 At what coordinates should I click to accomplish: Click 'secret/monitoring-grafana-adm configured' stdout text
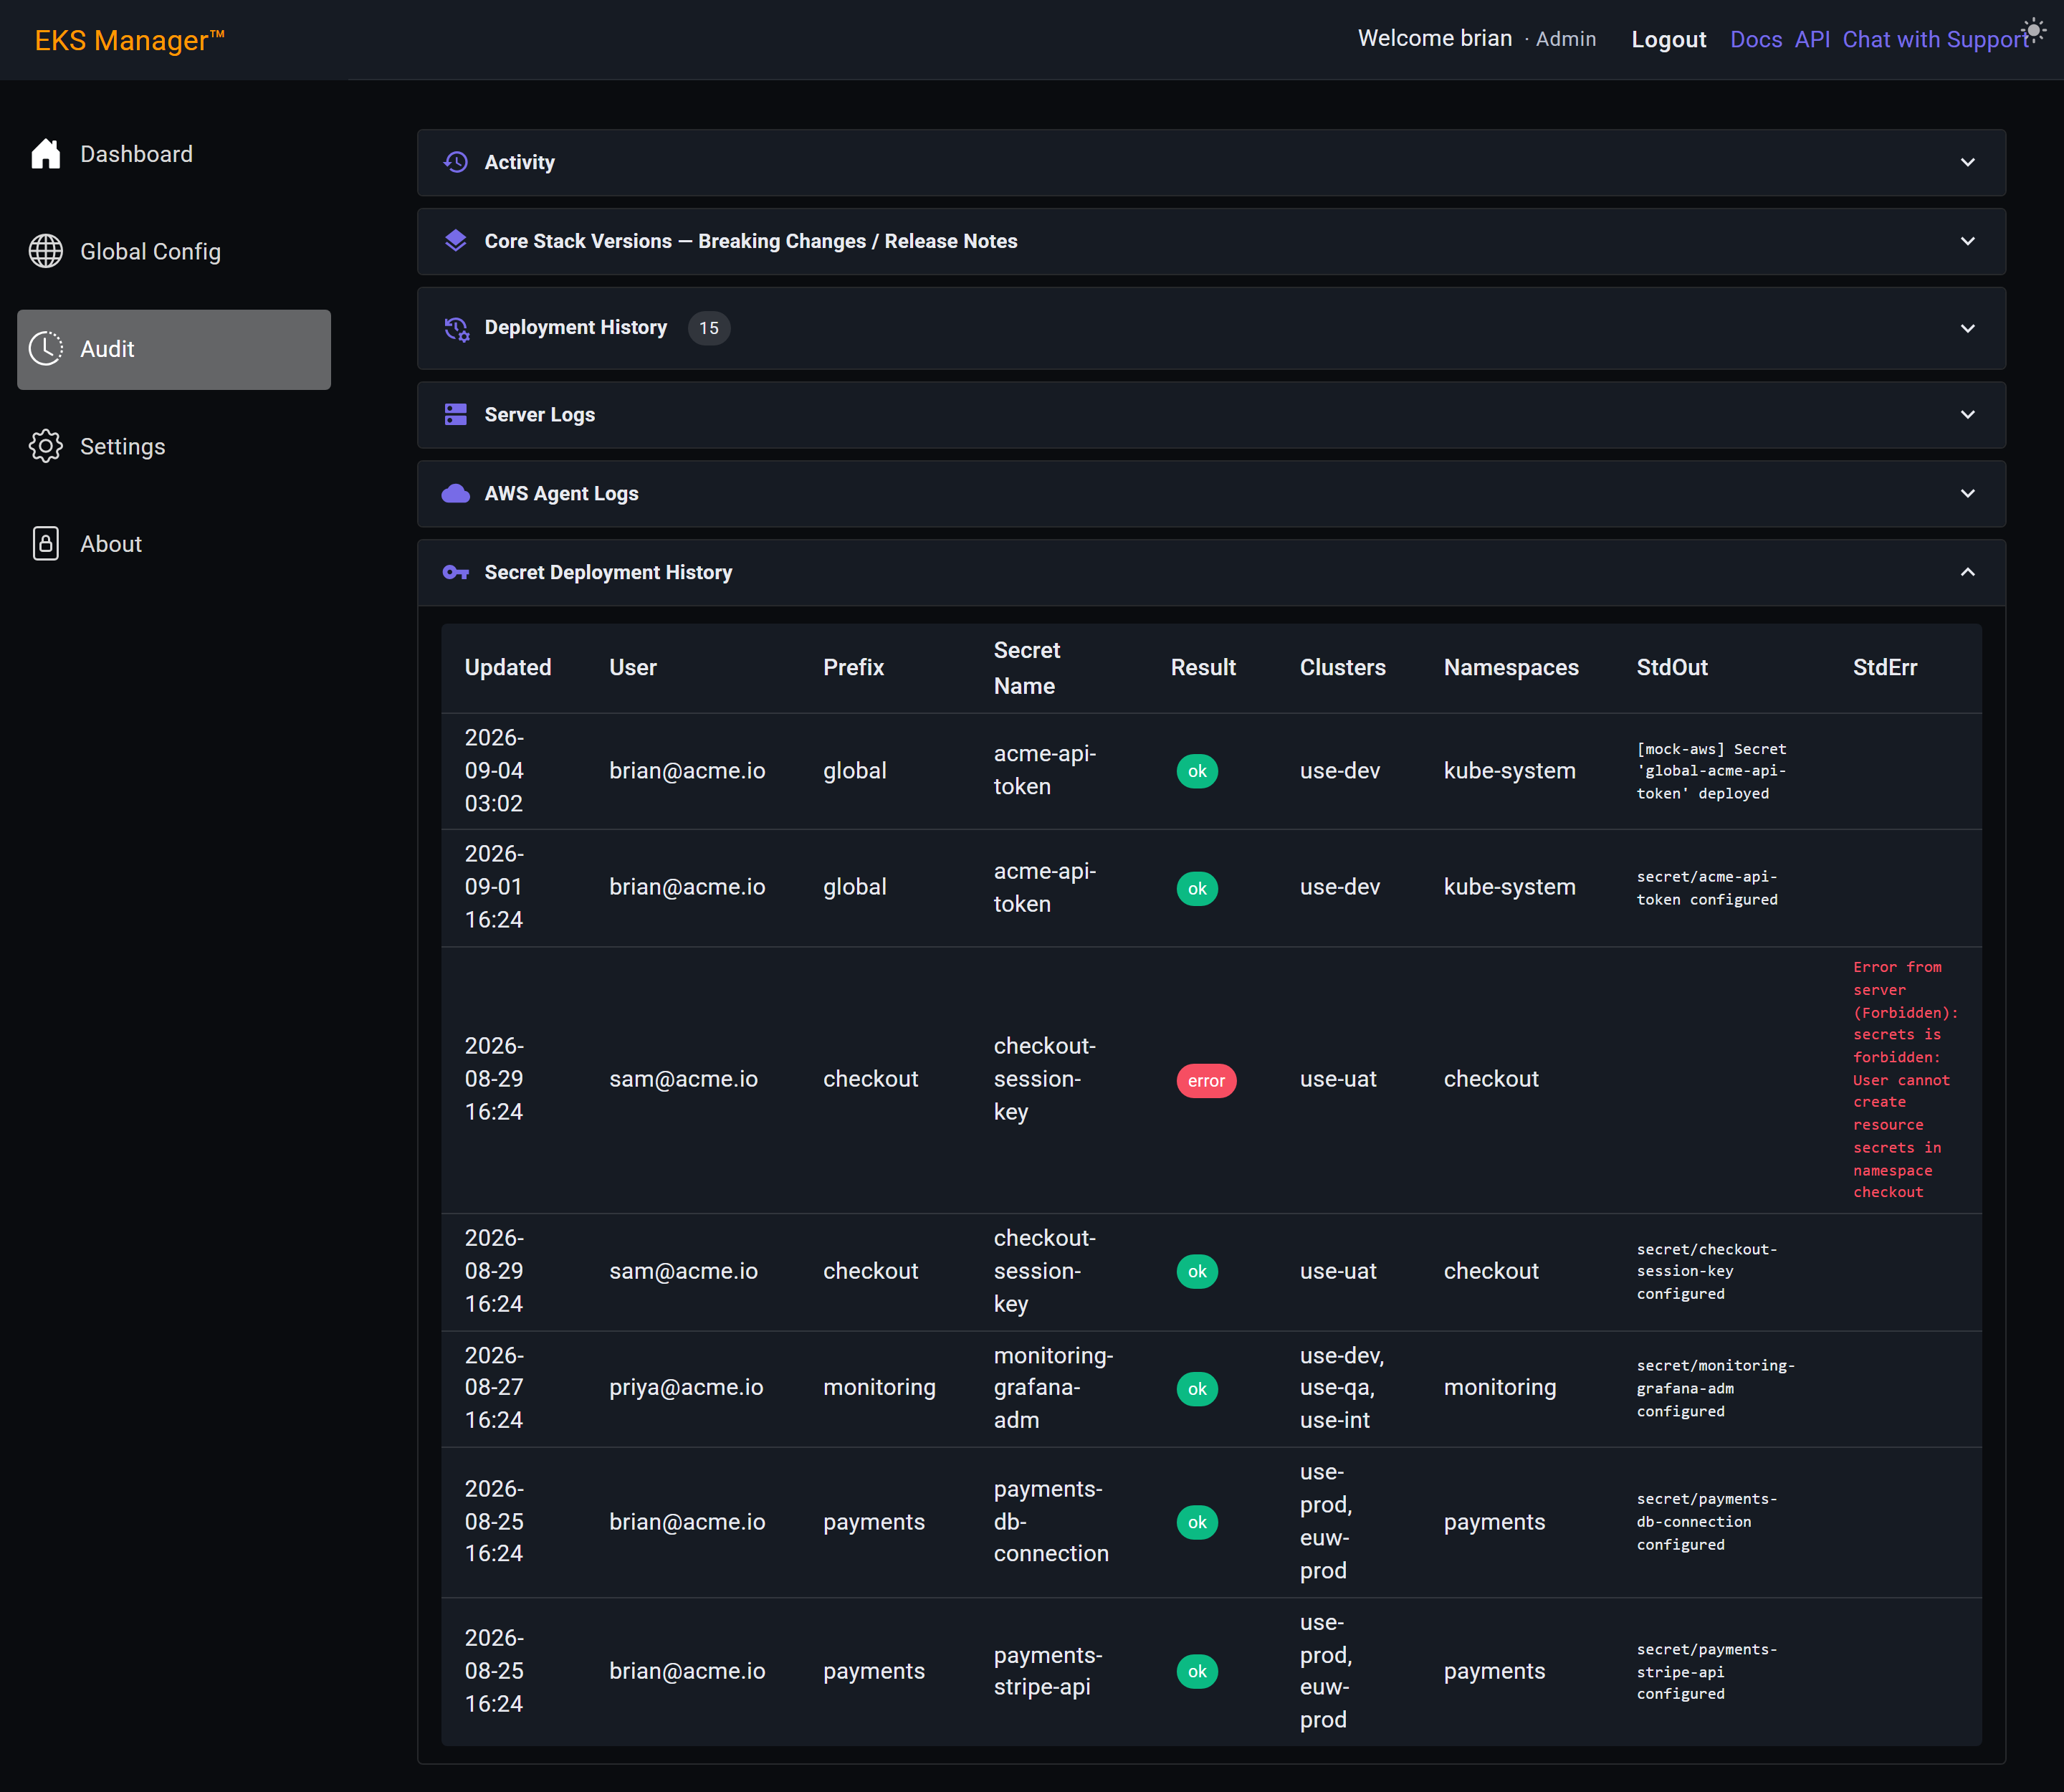click(x=1716, y=1388)
